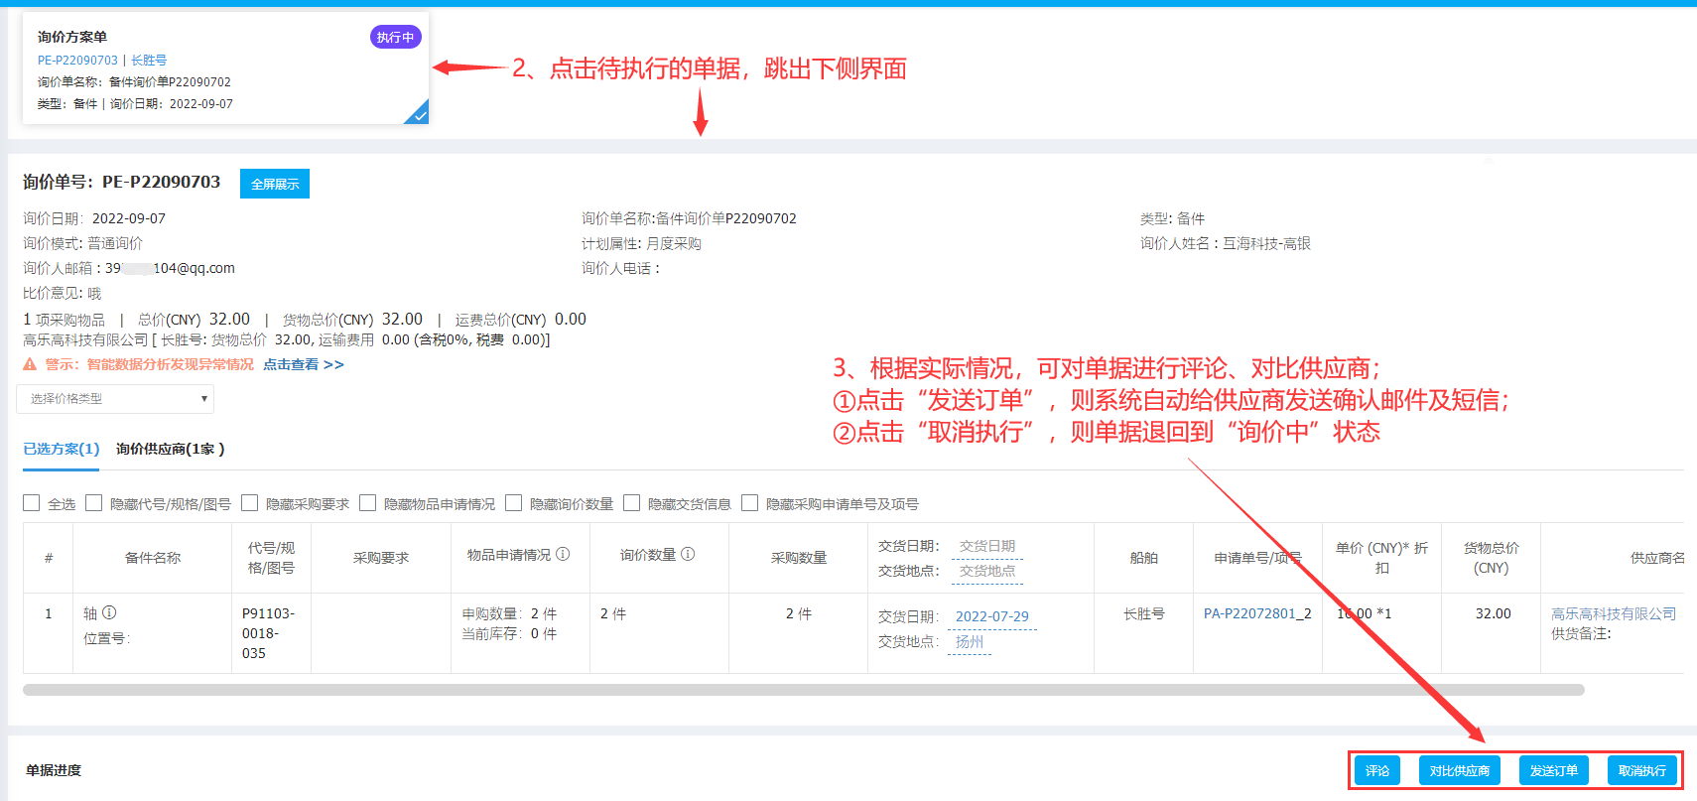Viewport: 1697px width, 801px height.
Task: Open the 点击查看 >> warning link
Action: [x=304, y=364]
